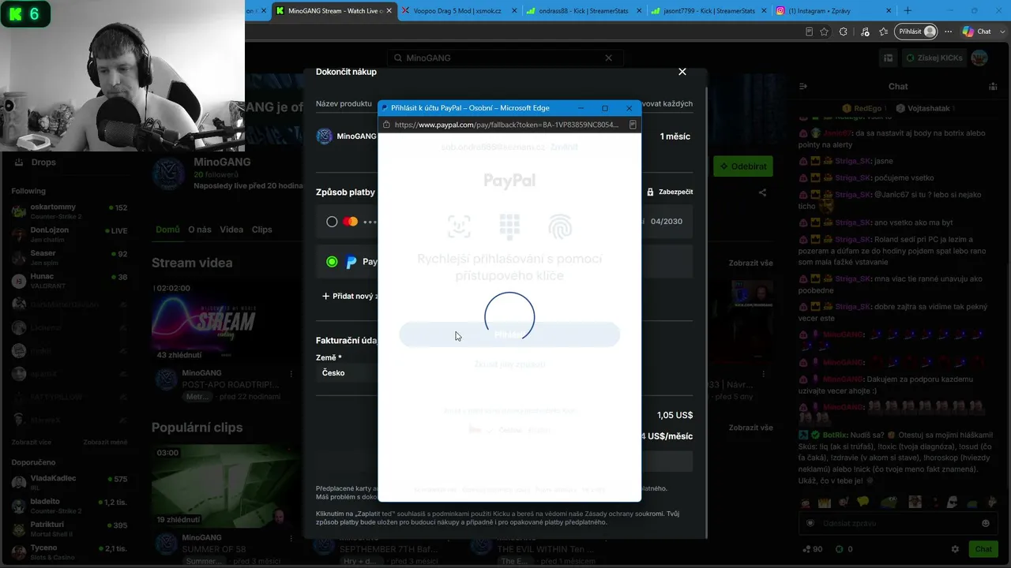Viewport: 1011px width, 568px height.
Task: Open bladeito recommended channel
Action: pos(70,505)
